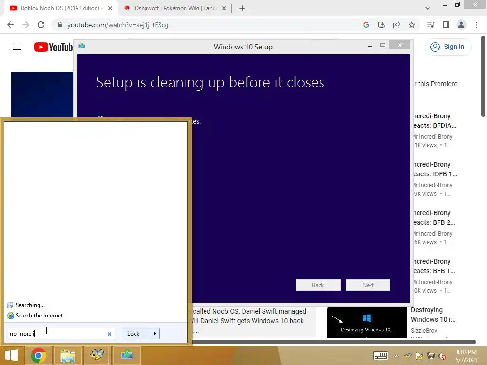Click Next in Windows 10 Setup
This screenshot has width=487, height=365.
point(368,285)
